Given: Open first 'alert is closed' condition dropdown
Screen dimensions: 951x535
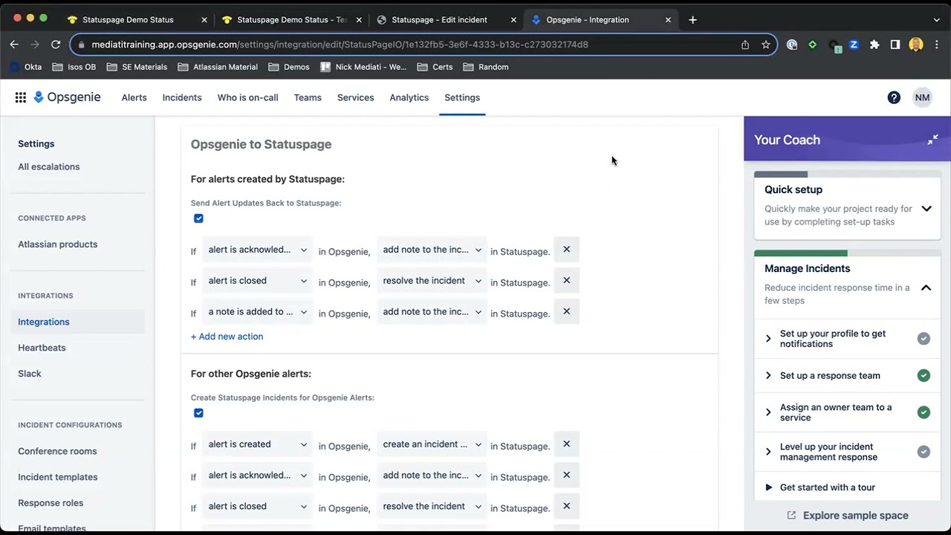Looking at the screenshot, I should pyautogui.click(x=257, y=281).
